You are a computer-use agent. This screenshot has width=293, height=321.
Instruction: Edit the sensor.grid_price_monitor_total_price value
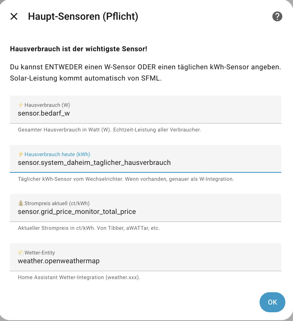pos(77,212)
